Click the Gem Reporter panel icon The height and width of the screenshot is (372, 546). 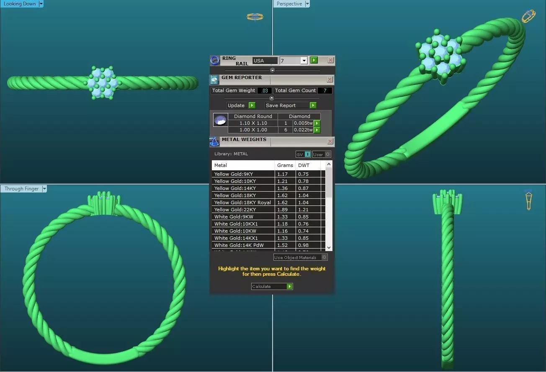[x=214, y=80]
